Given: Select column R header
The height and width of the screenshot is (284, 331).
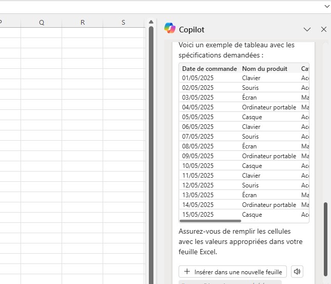Looking at the screenshot, I should pos(83,22).
